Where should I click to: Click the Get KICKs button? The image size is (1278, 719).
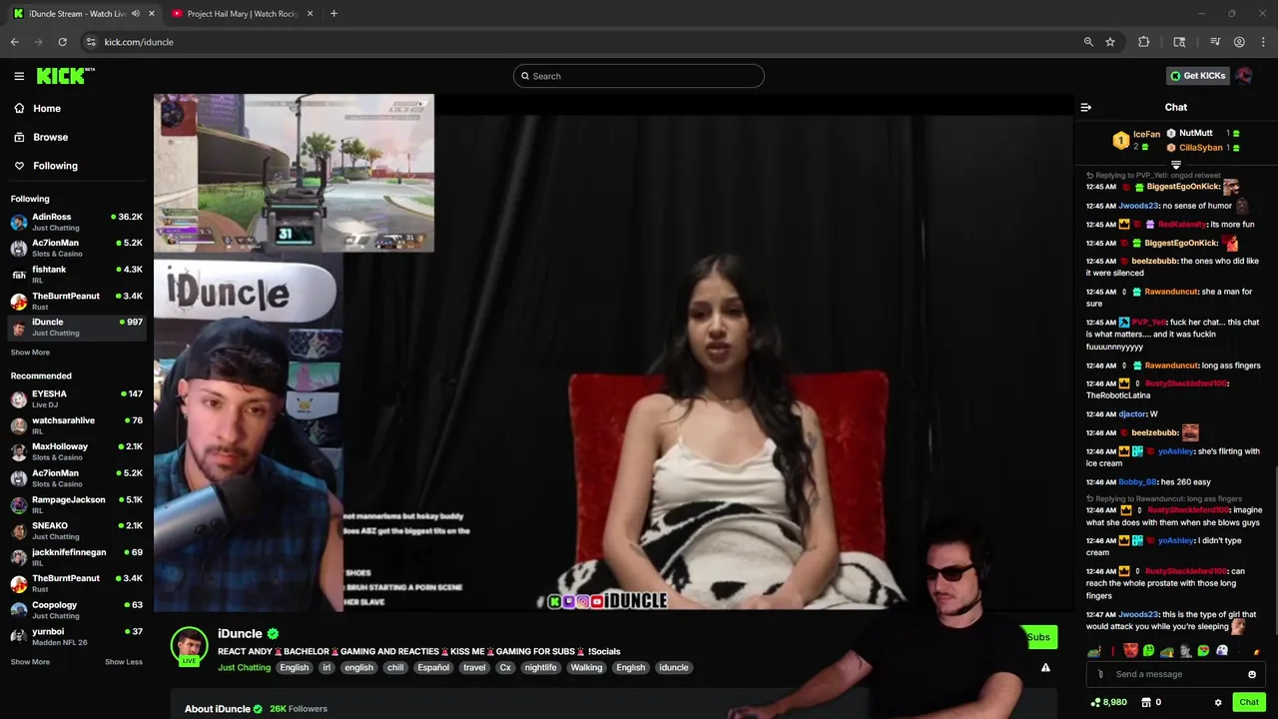coord(1197,76)
